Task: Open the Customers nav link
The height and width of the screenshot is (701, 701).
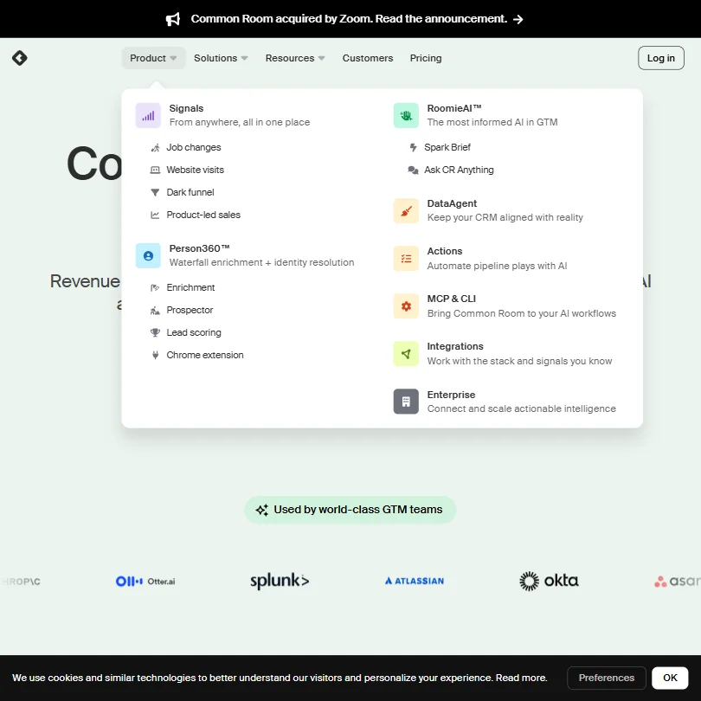Action: tap(368, 58)
